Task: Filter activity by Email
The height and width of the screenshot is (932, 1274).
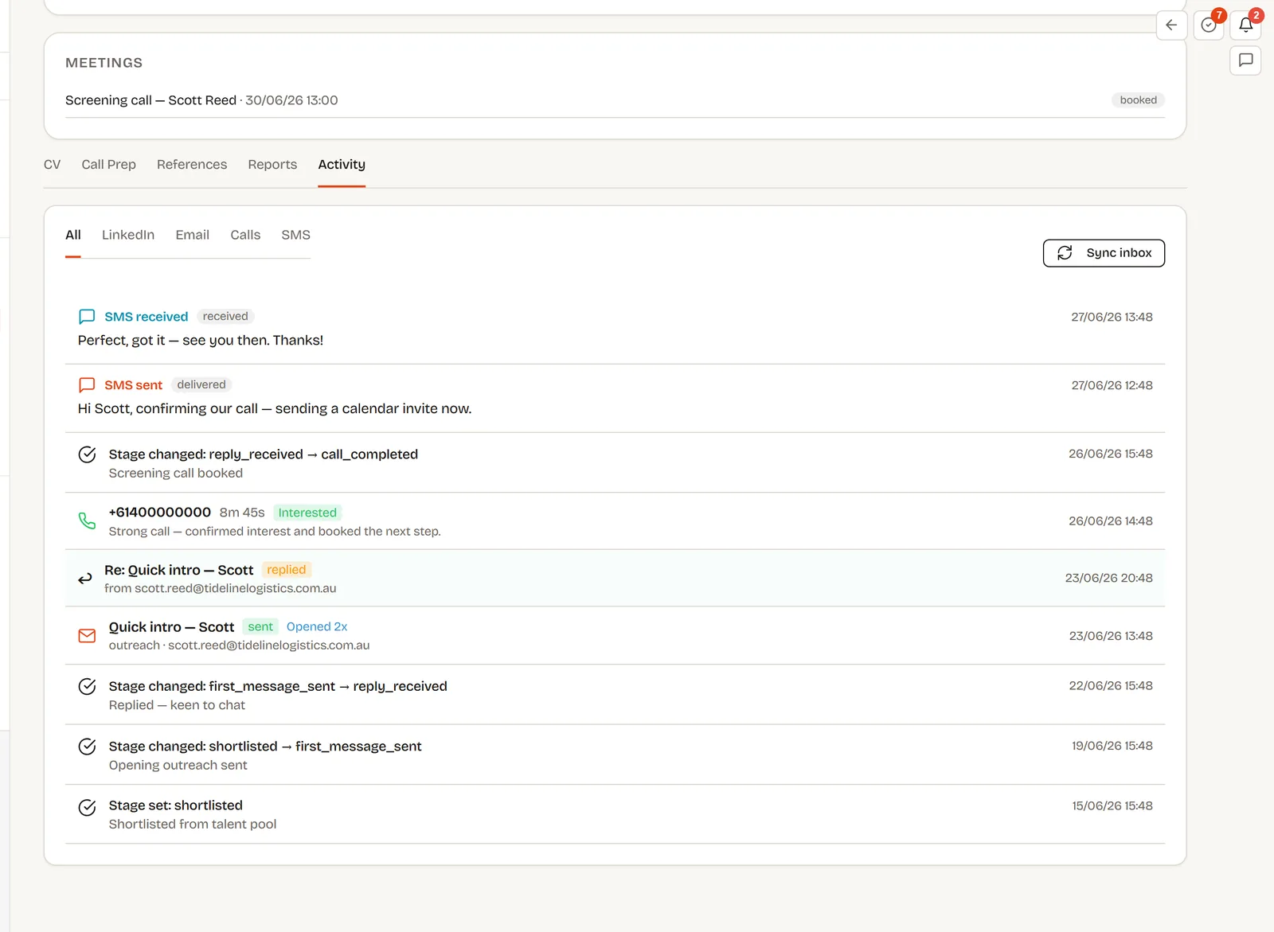Action: [x=193, y=235]
